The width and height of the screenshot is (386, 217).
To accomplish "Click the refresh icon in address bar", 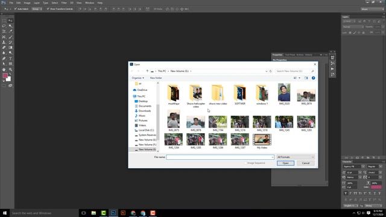I will (271, 71).
